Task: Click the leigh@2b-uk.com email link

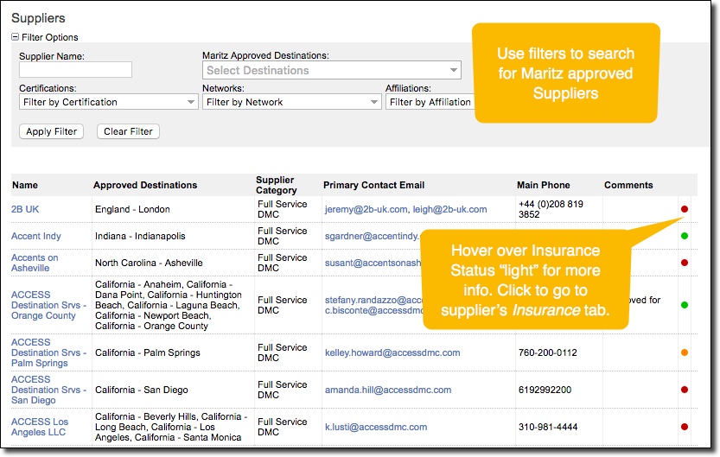Action: 449,209
